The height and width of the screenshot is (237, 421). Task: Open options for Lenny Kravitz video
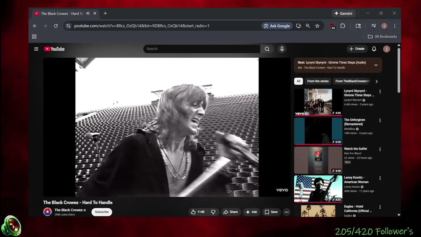380,178
